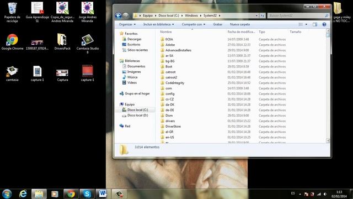Open Explorer help question mark icon
353x199 pixels.
pos(324,24)
